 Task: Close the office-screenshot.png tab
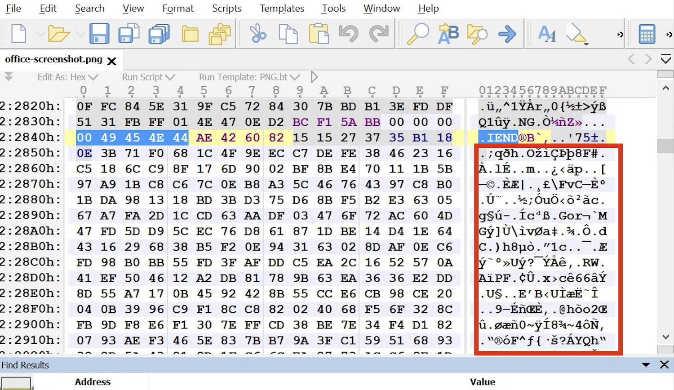point(112,61)
